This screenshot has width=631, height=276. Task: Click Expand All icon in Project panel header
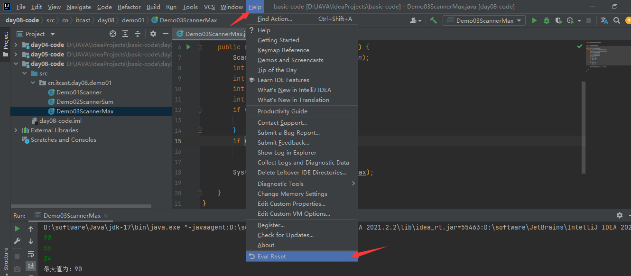pyautogui.click(x=125, y=34)
